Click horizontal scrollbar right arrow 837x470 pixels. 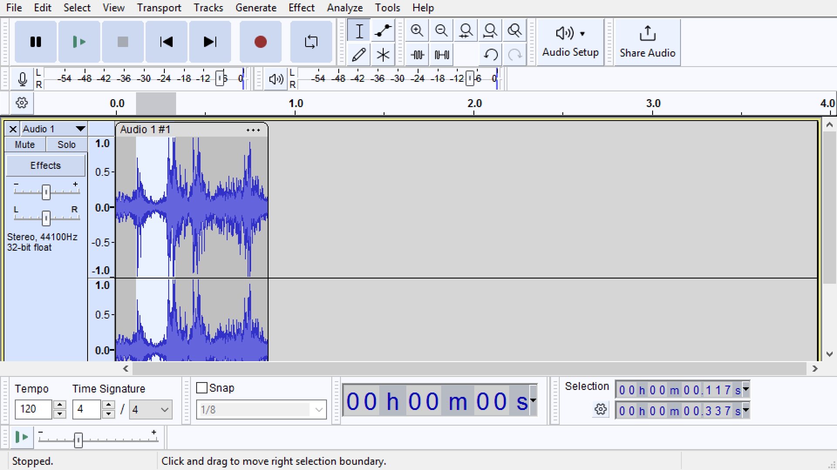click(x=815, y=369)
